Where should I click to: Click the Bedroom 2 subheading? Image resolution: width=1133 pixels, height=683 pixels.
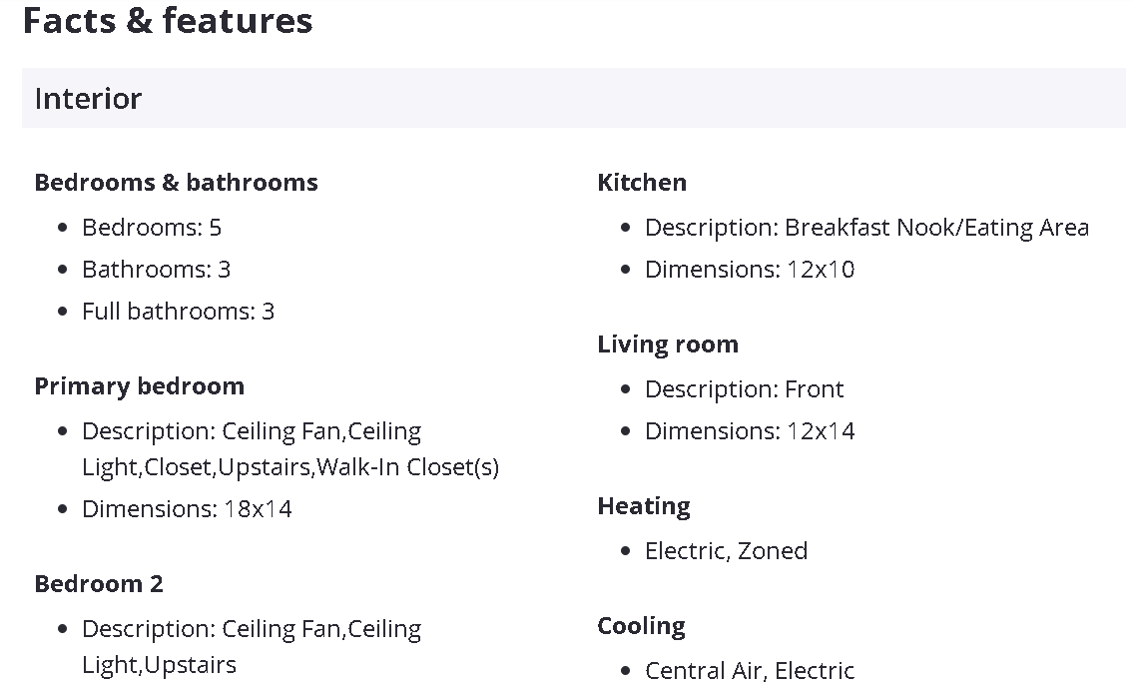click(99, 584)
